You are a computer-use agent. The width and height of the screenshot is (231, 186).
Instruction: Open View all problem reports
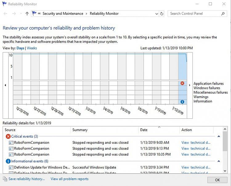[69, 179]
